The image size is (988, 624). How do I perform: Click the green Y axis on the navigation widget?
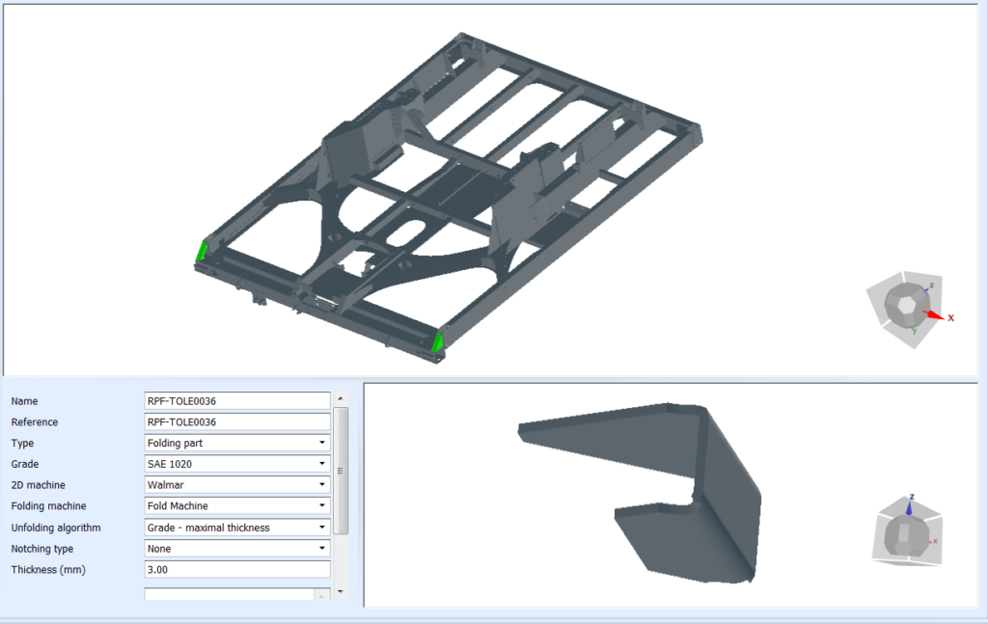pos(914,330)
